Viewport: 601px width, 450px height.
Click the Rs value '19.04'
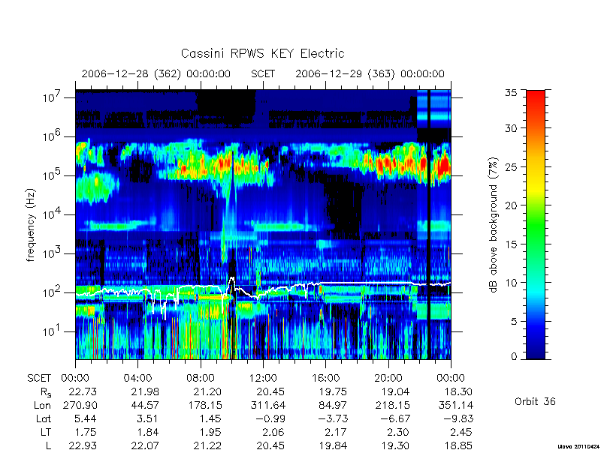[395, 391]
